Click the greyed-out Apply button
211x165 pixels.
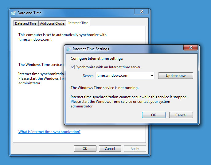tap(135, 149)
